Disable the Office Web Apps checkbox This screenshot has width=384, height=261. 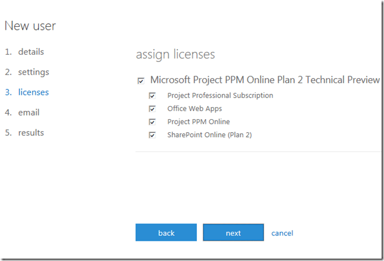(153, 109)
